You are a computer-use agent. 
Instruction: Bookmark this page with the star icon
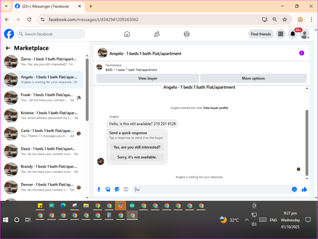(285, 20)
